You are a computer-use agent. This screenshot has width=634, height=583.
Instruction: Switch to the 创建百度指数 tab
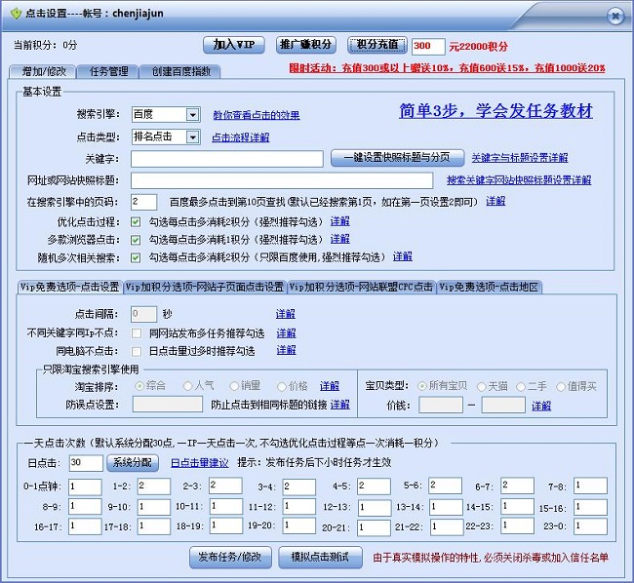(x=180, y=72)
